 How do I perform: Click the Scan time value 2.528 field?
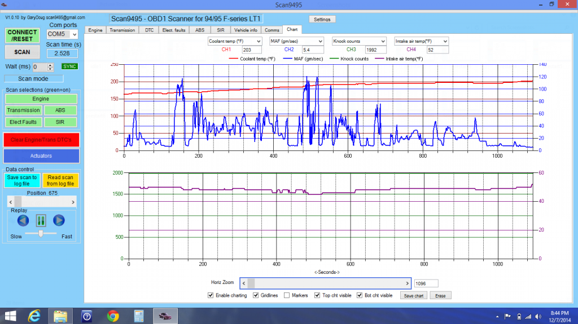coord(62,54)
